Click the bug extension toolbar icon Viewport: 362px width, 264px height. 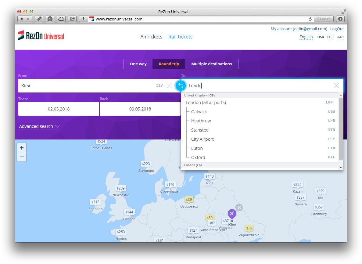pos(39,19)
